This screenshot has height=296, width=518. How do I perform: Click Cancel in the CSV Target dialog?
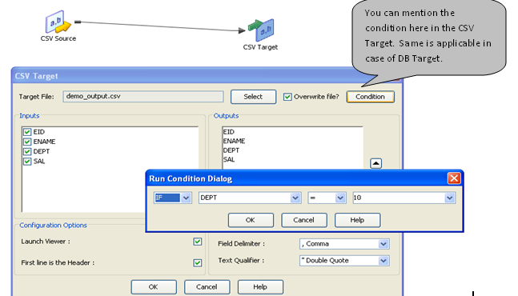[x=207, y=287]
